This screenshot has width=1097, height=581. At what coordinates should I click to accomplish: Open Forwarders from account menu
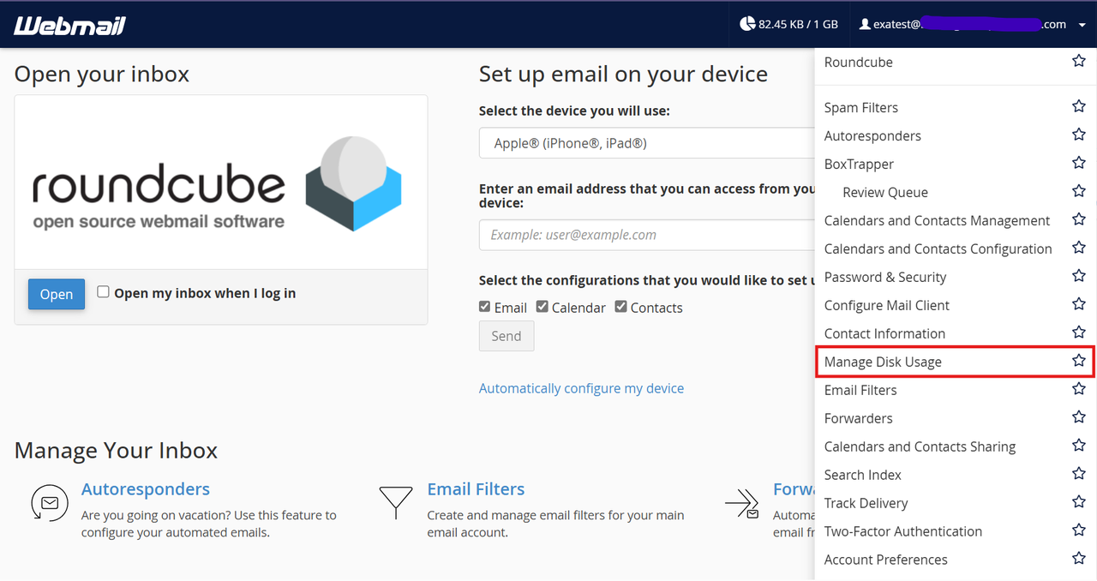(x=859, y=418)
